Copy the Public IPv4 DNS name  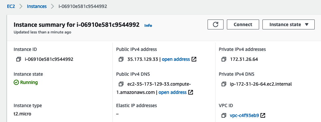click(x=121, y=84)
